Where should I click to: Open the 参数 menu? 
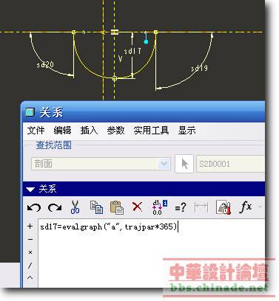(115, 130)
